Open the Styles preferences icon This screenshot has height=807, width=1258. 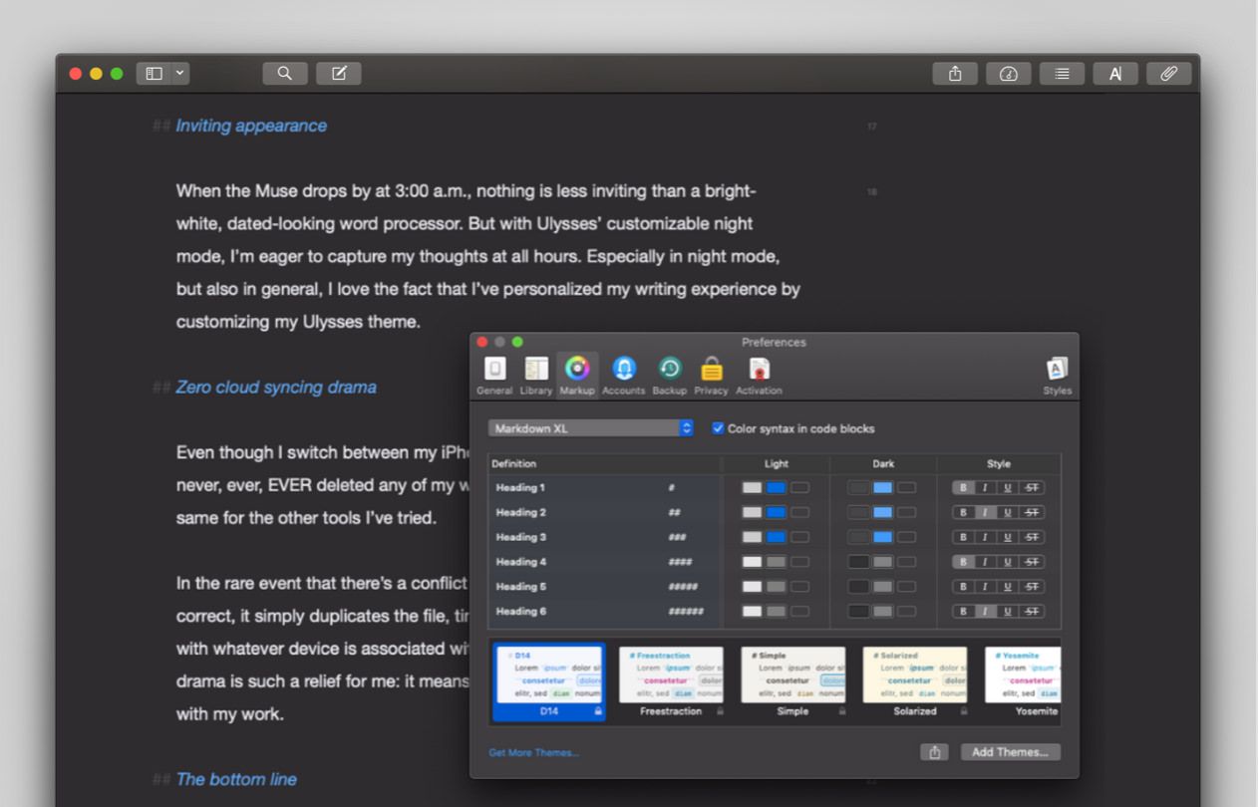(1058, 376)
